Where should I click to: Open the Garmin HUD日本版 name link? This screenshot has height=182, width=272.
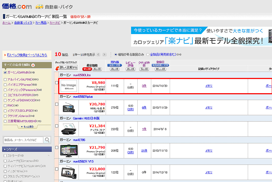click(86, 118)
